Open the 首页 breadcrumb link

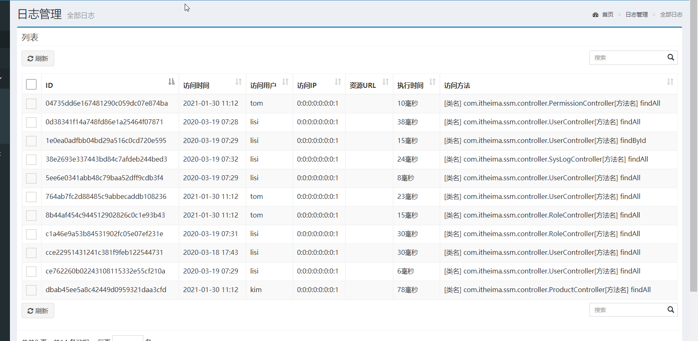click(608, 15)
